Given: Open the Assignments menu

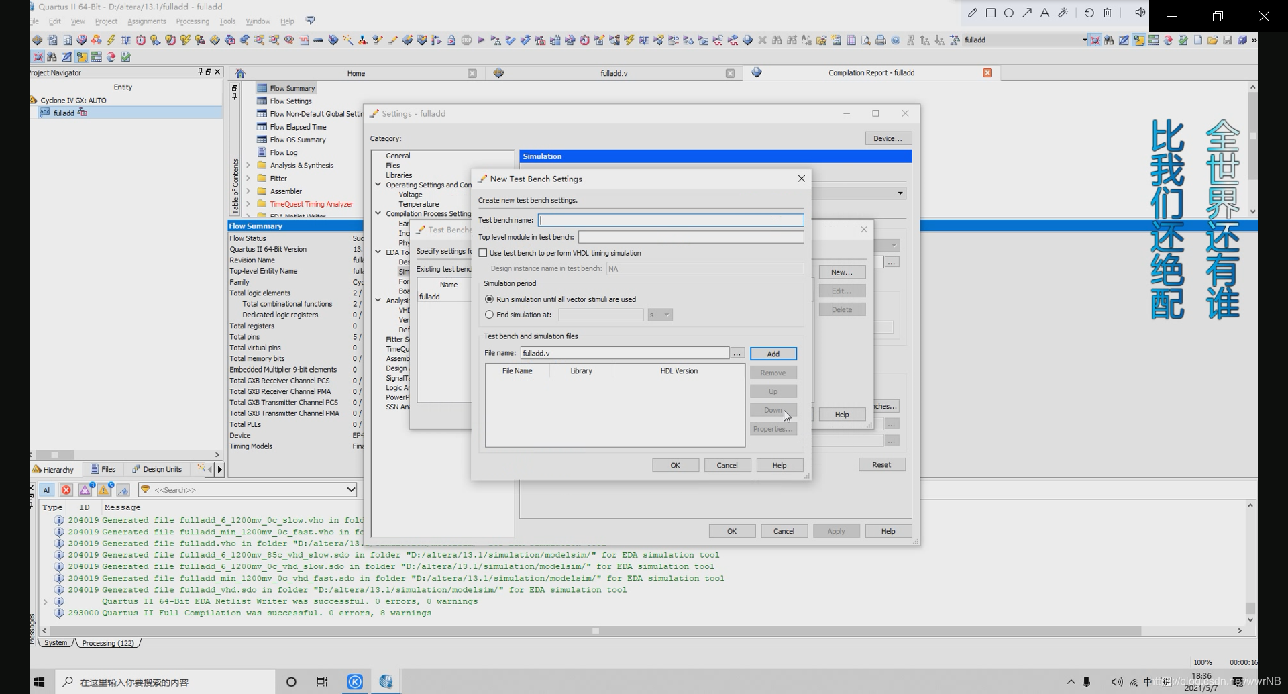Looking at the screenshot, I should (146, 21).
